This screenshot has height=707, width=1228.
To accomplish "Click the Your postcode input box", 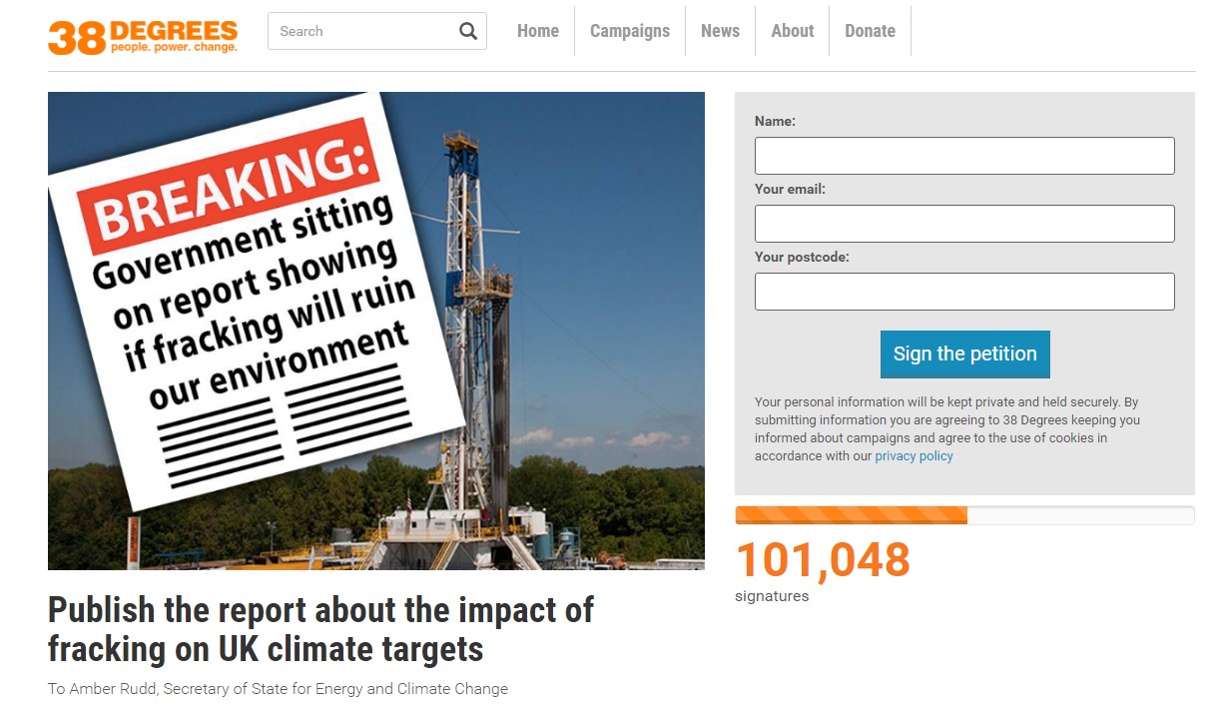I will (963, 291).
